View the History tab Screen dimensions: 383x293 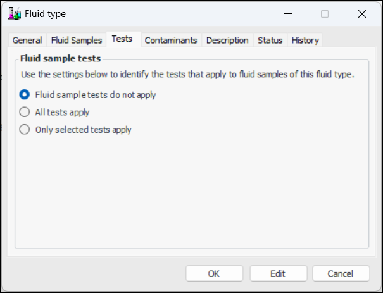click(305, 40)
